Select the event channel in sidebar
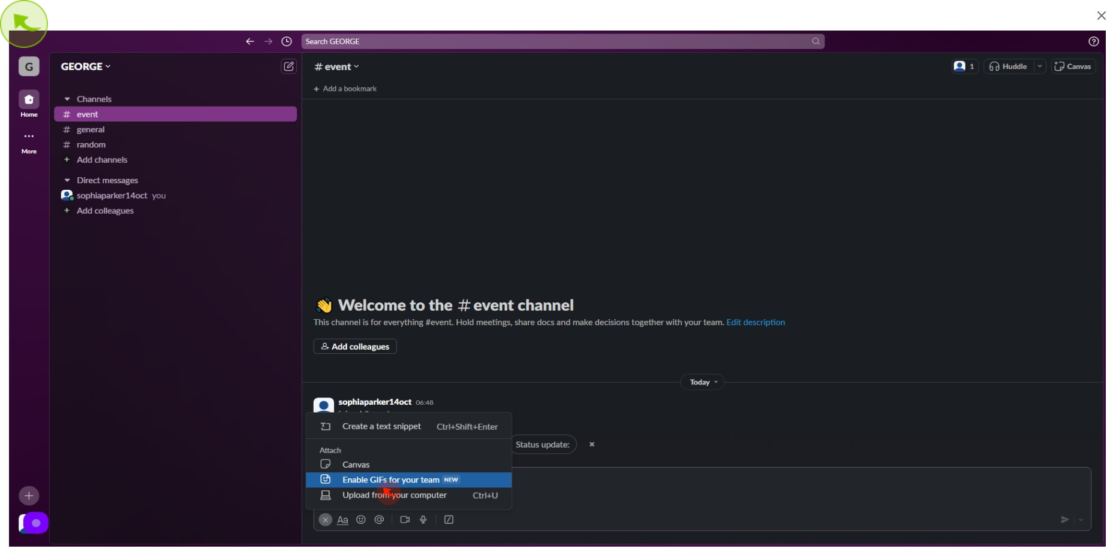1116x555 pixels. pyautogui.click(x=175, y=114)
